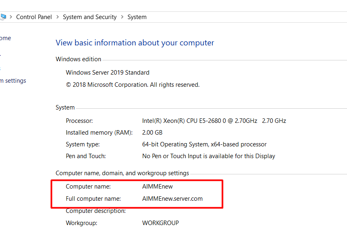Go to System and Security breadcrumb
Screen dimensions: 347x236
[90, 17]
